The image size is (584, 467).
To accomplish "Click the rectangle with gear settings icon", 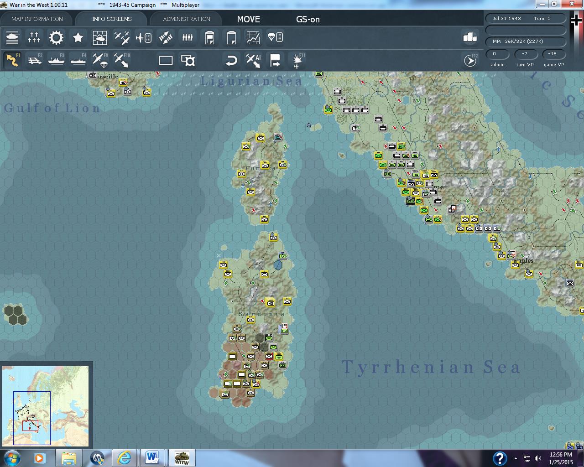I will click(x=188, y=60).
